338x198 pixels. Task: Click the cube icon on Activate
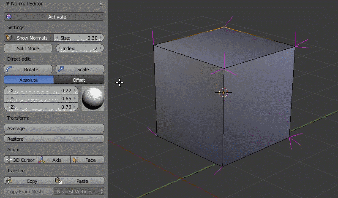coord(9,16)
